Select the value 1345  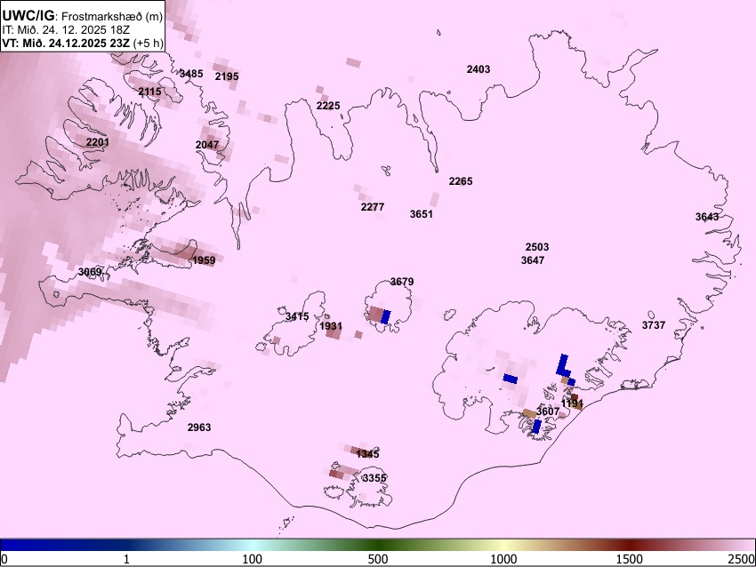(x=367, y=454)
